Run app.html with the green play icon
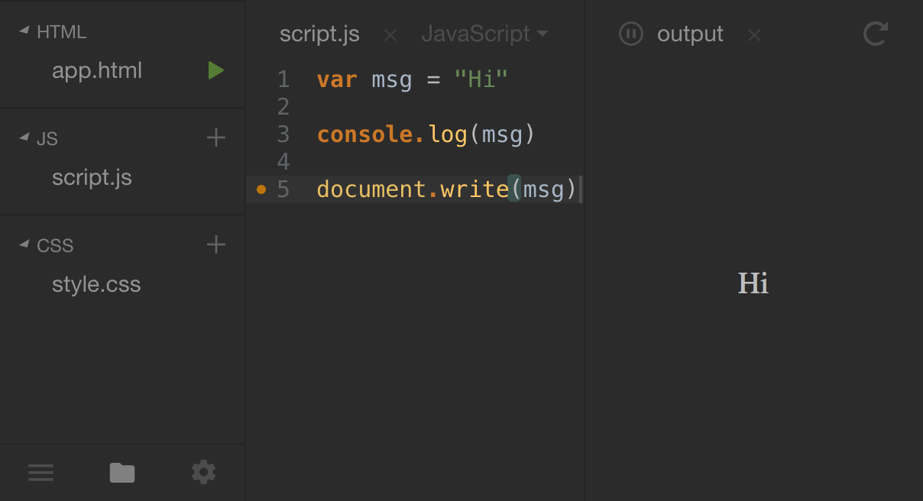Screen dimensions: 923x501 [x=216, y=71]
